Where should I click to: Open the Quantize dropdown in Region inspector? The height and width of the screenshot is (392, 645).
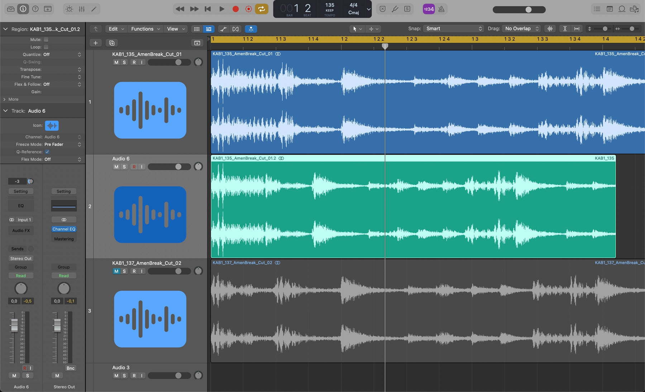click(x=62, y=54)
